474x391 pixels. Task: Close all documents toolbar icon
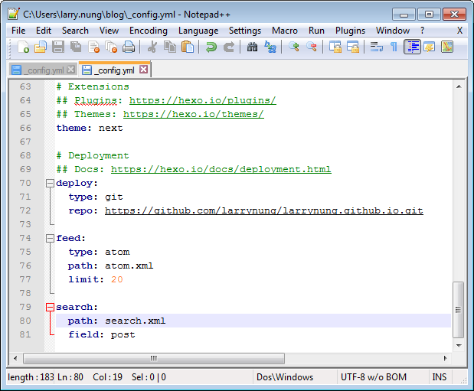111,47
